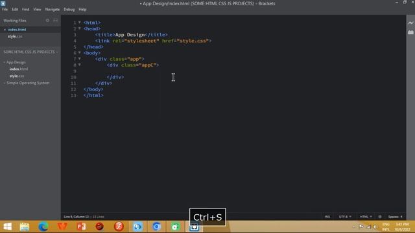The image size is (415, 233).
Task: Click the Working Files header label
Action: 15,20
